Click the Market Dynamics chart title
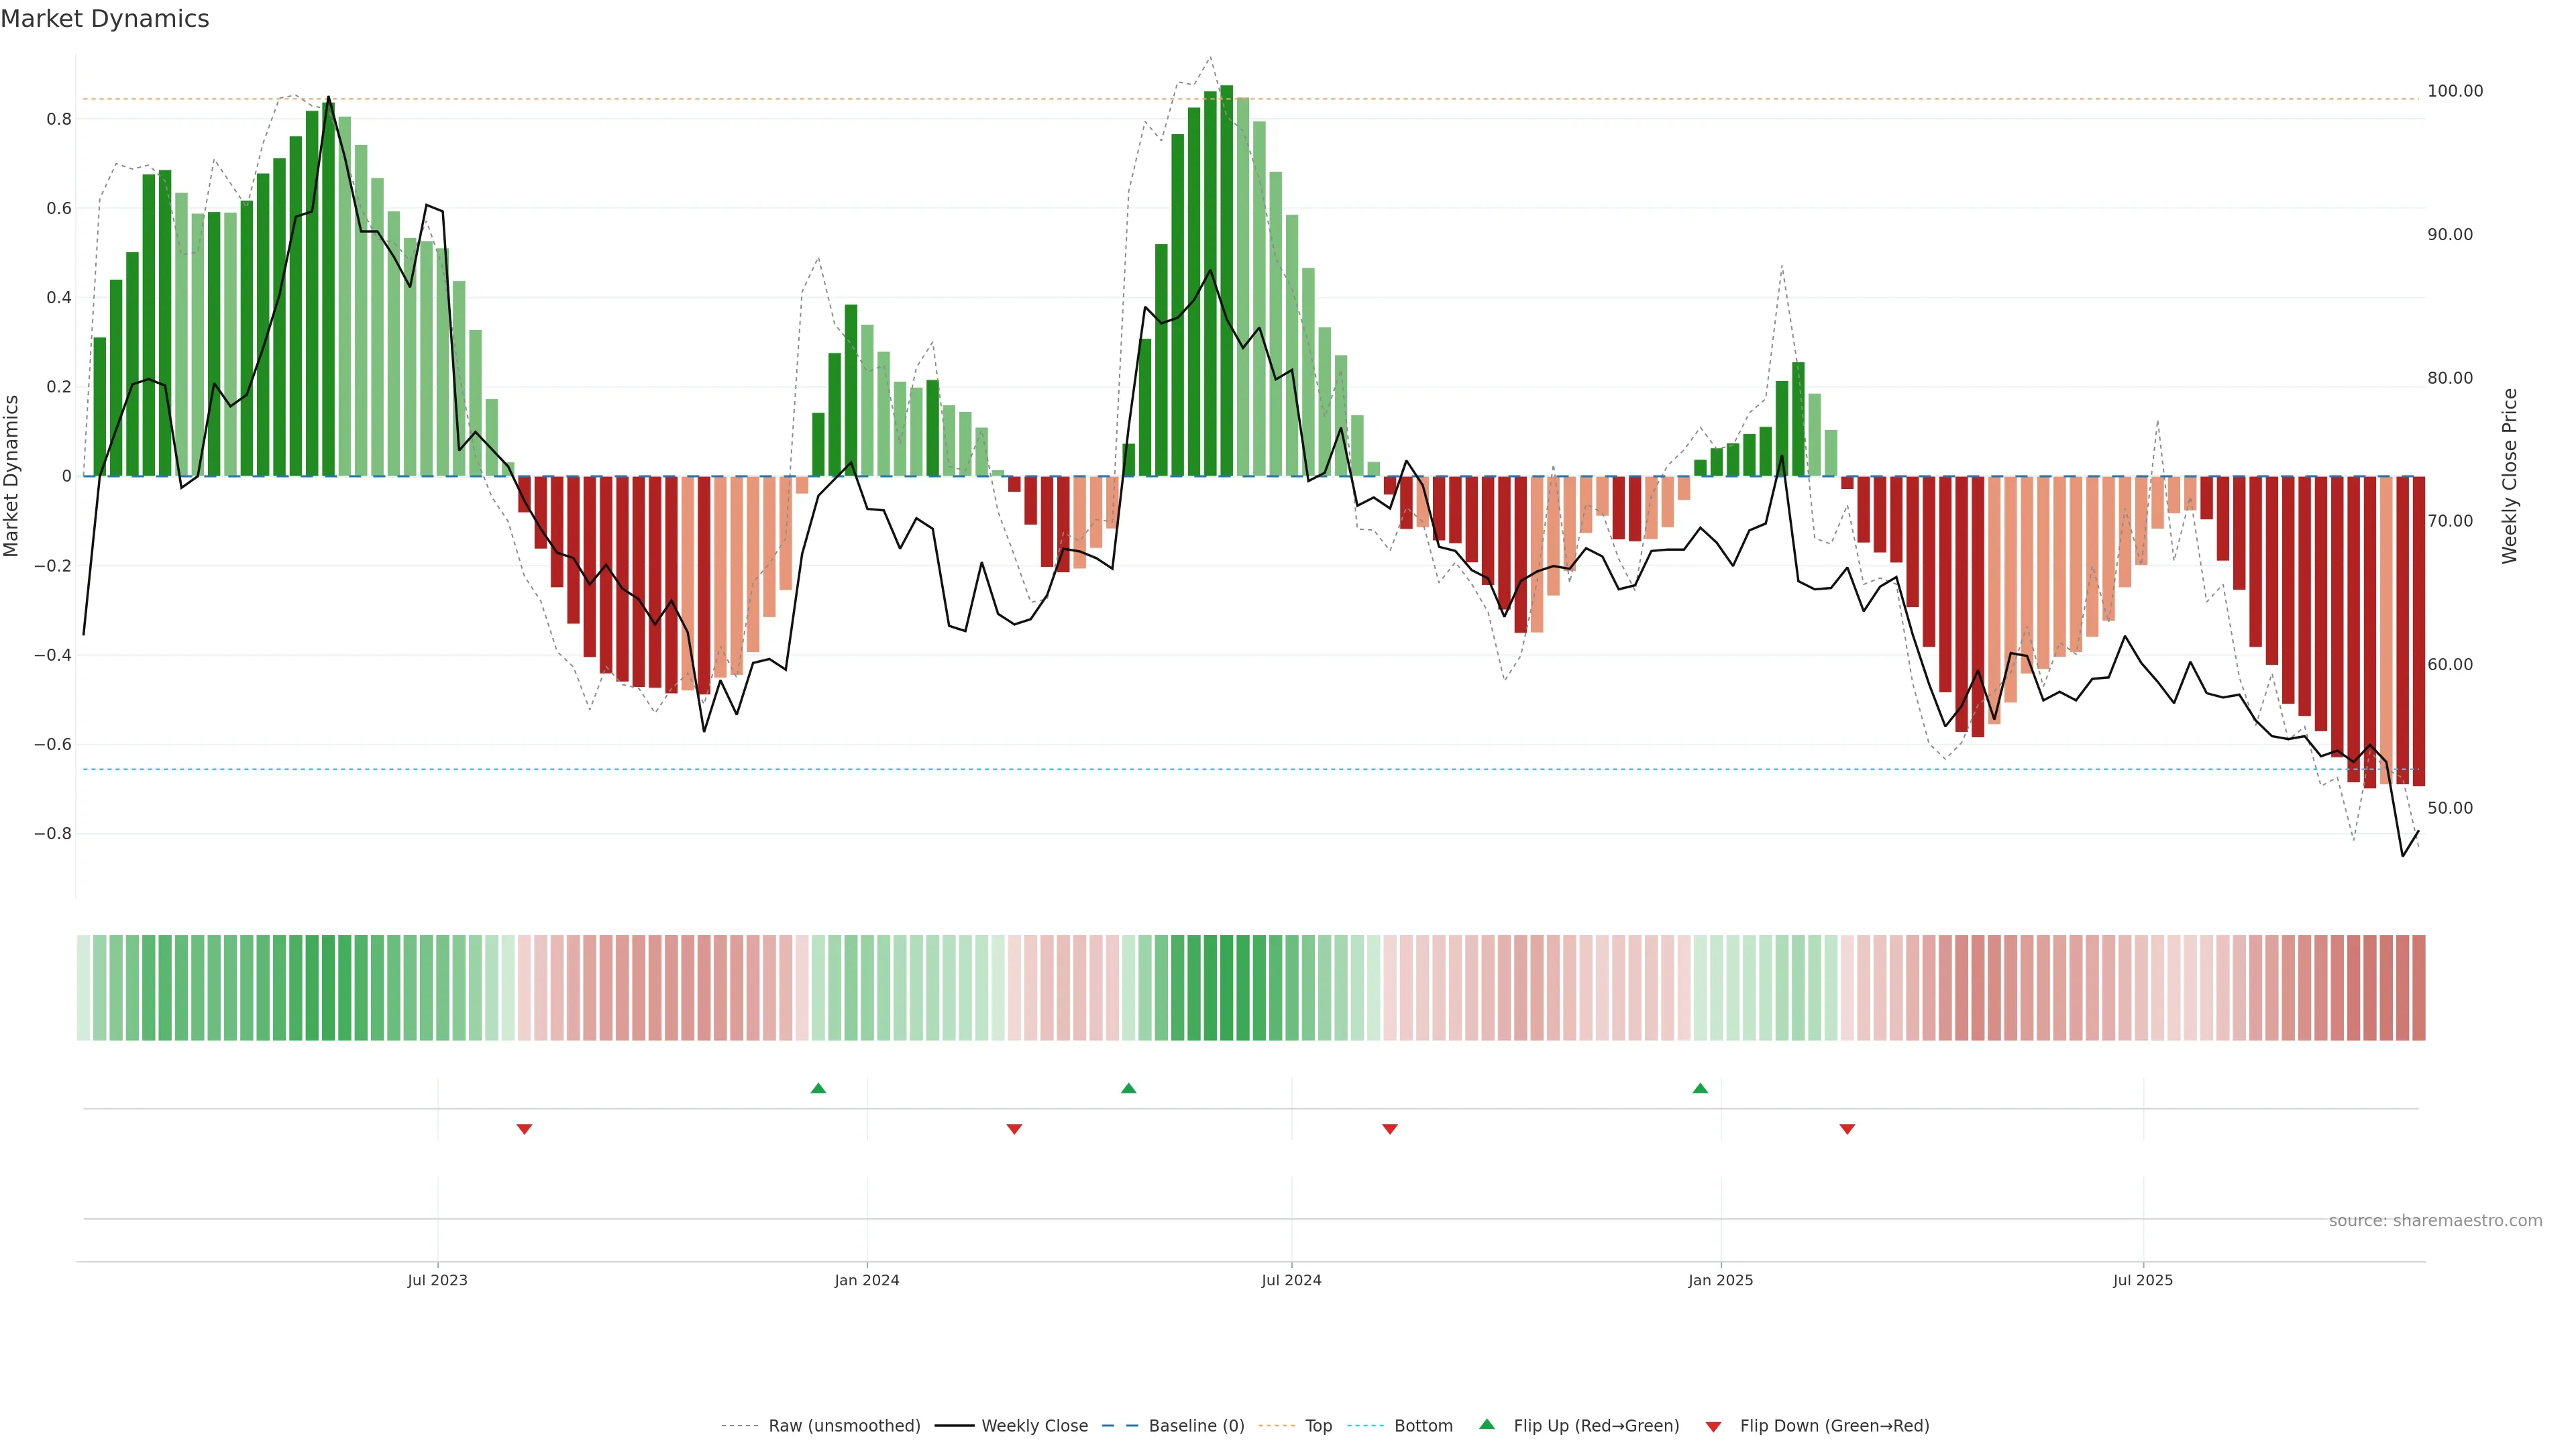2576x1449 pixels. coord(105,19)
